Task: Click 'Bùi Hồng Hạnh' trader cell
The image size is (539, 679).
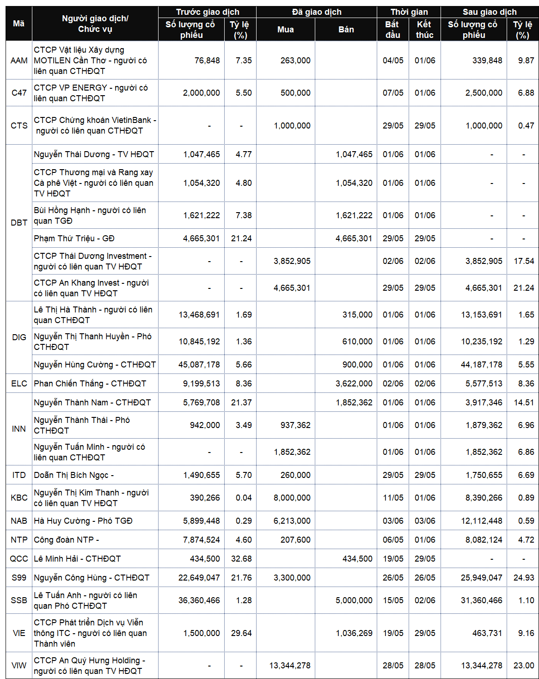Action: click(x=95, y=215)
